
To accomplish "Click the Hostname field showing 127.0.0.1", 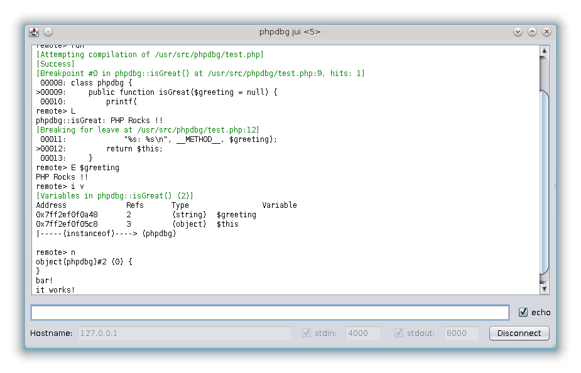I will point(185,333).
